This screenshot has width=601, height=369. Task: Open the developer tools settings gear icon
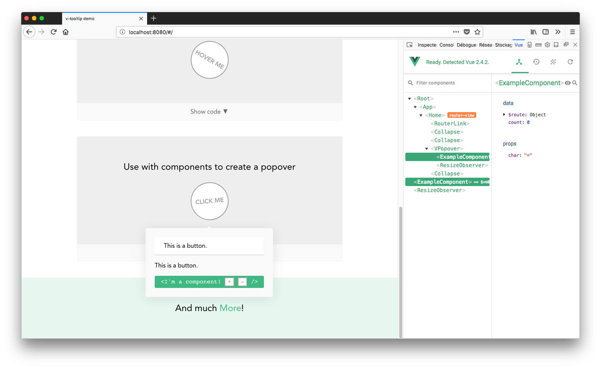click(547, 45)
